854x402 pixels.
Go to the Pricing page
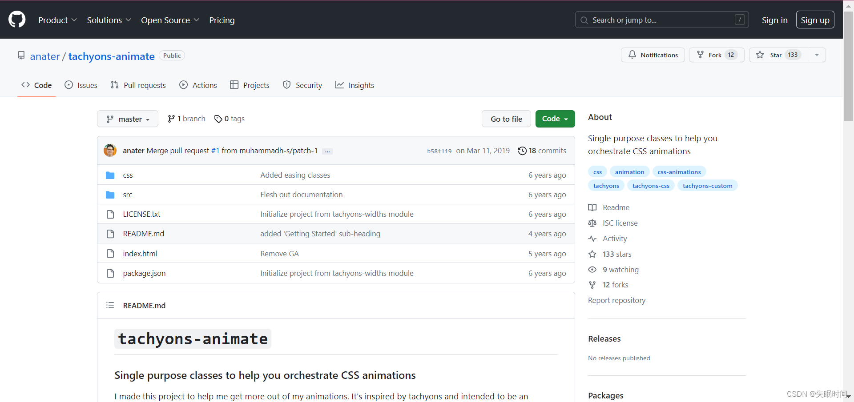tap(222, 20)
